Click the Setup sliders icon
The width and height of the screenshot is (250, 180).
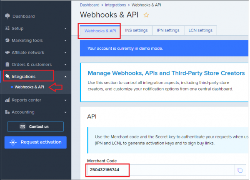(x=7, y=28)
